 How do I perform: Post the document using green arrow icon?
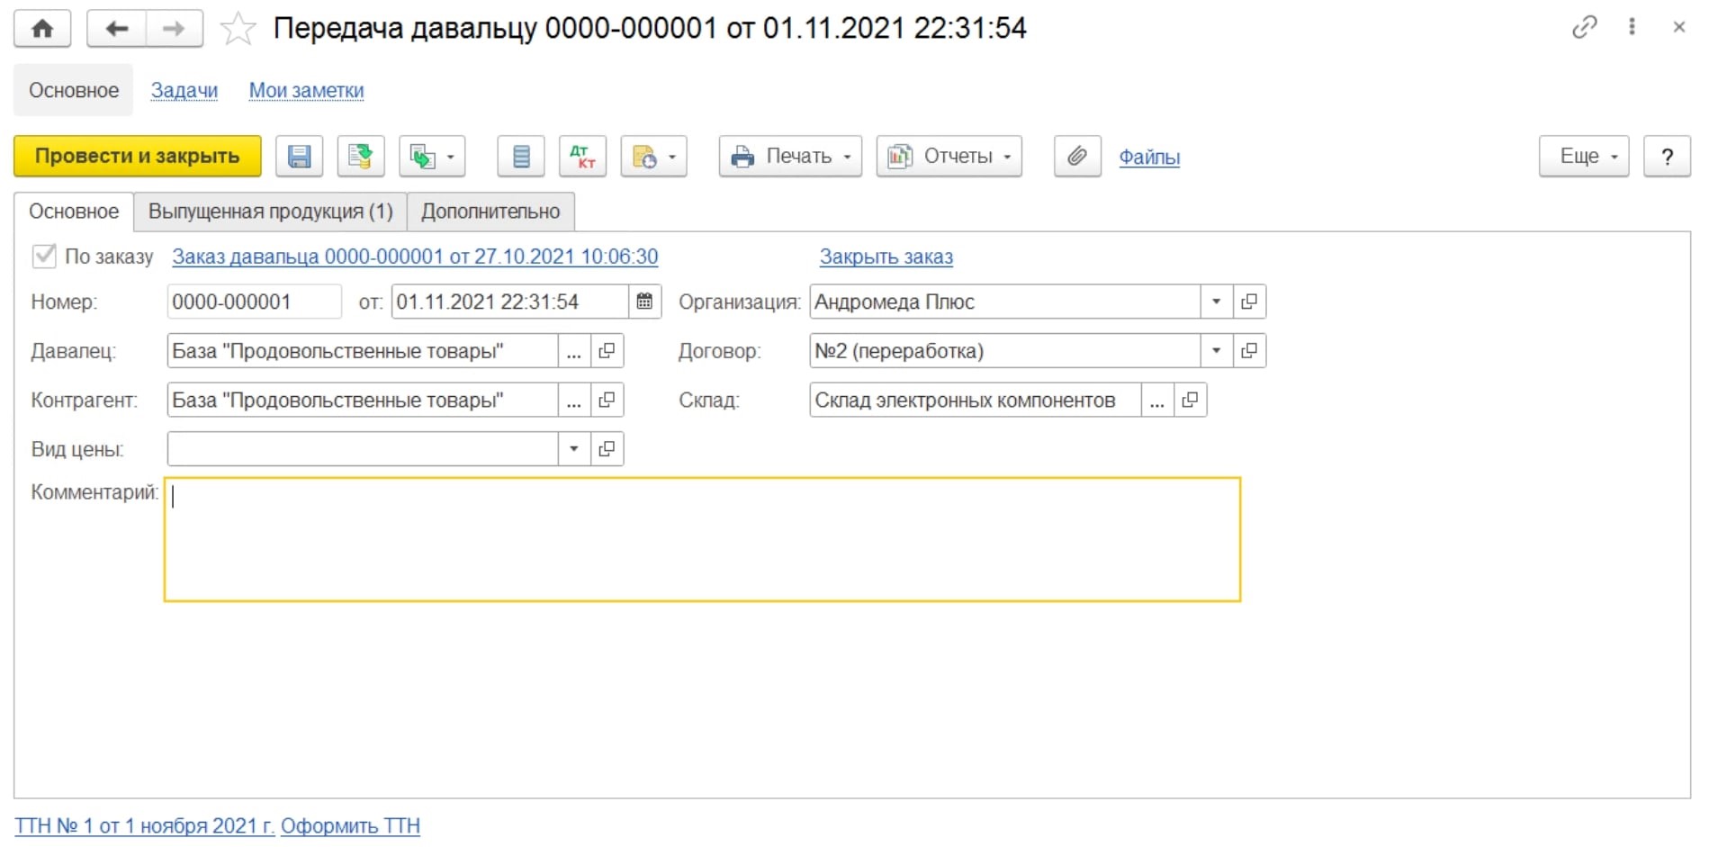361,157
